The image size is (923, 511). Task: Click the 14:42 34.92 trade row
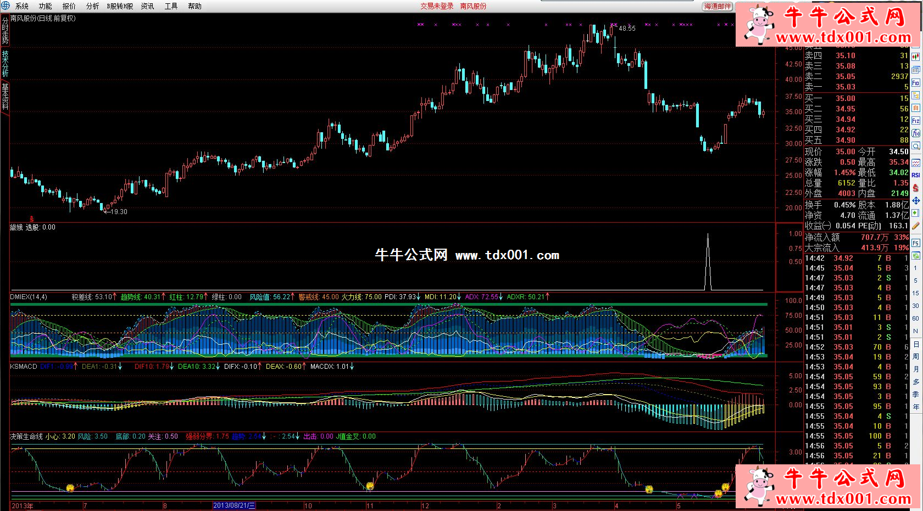click(x=857, y=258)
